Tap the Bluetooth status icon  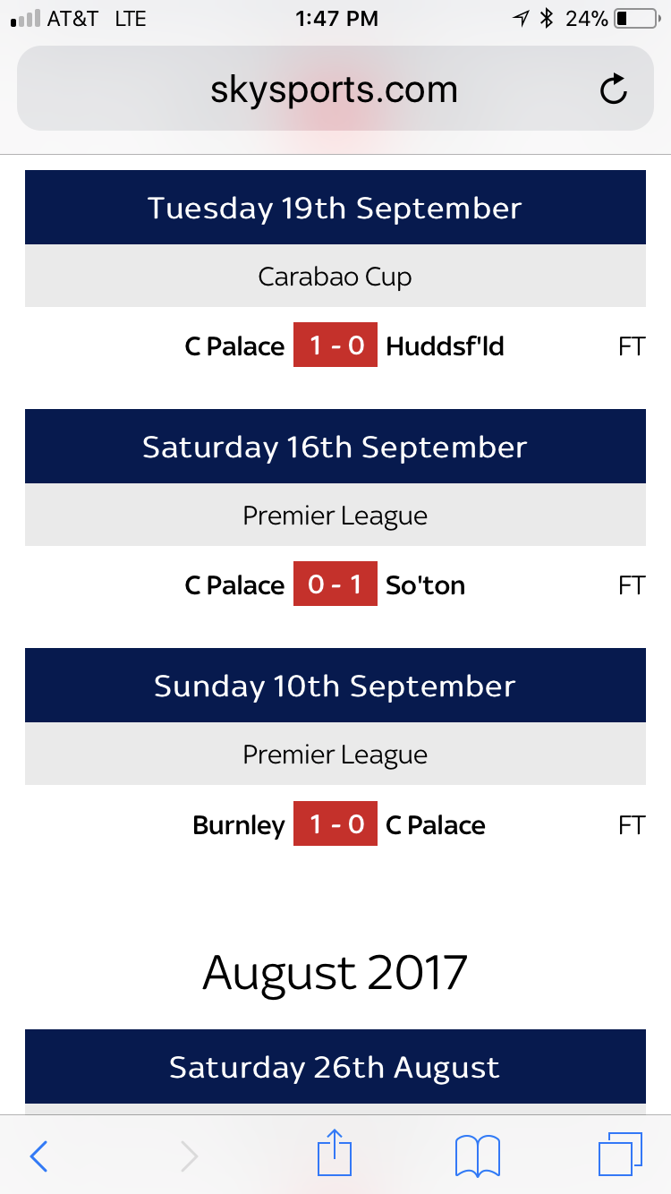548,19
